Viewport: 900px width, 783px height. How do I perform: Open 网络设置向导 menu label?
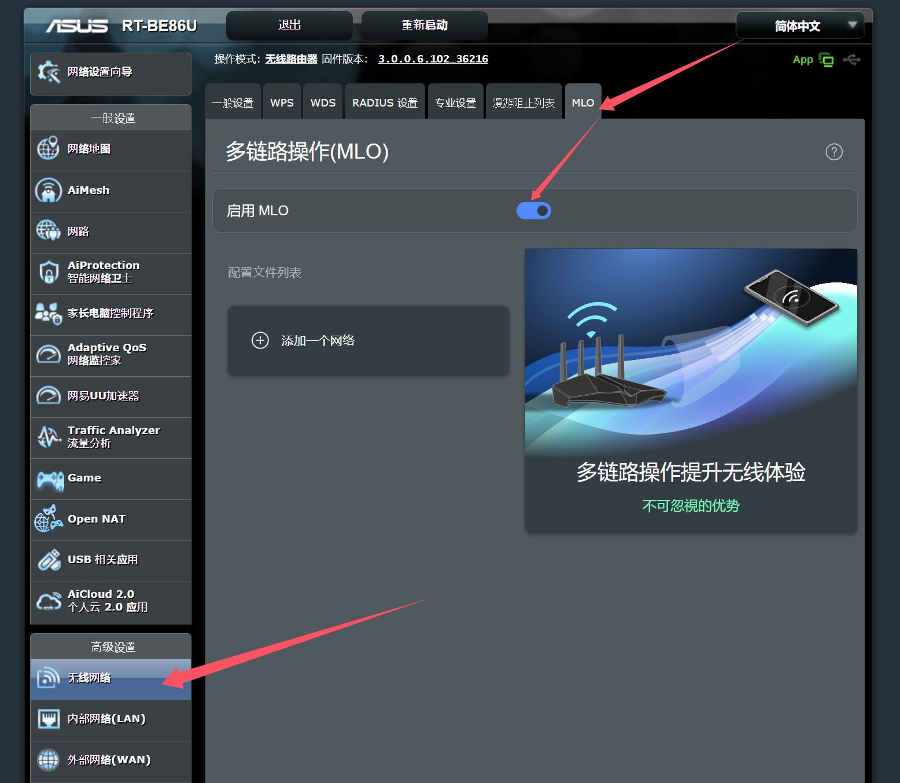pos(100,72)
